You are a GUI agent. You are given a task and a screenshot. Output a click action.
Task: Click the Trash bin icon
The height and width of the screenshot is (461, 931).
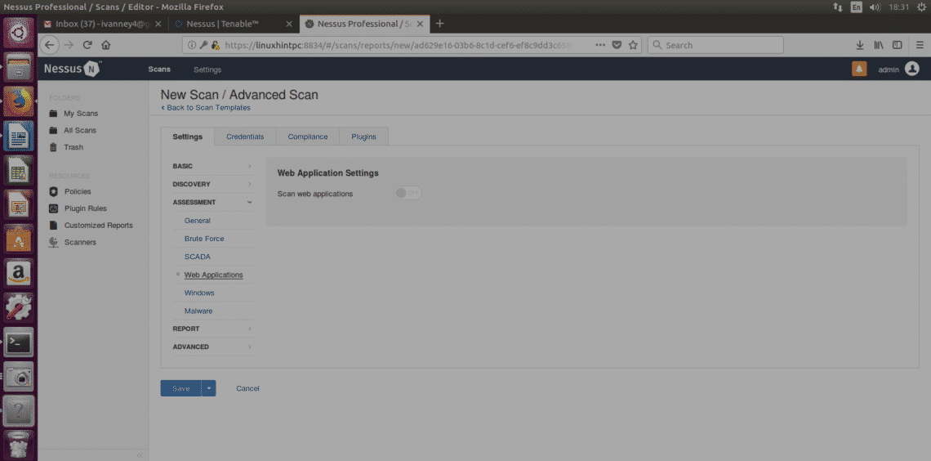(x=53, y=147)
